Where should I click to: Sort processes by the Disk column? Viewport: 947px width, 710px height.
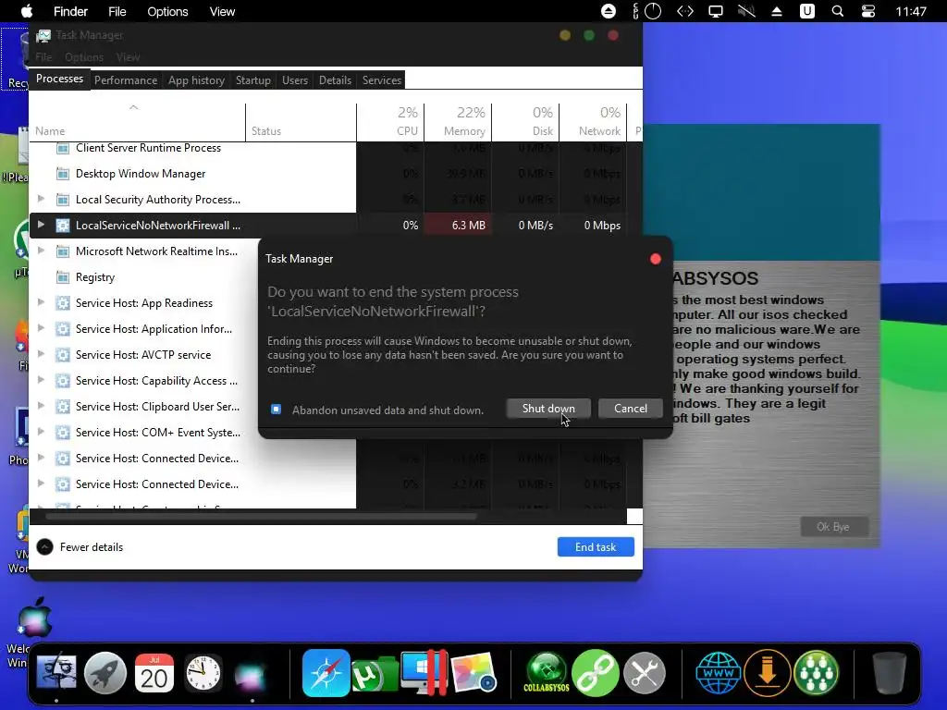(525, 121)
